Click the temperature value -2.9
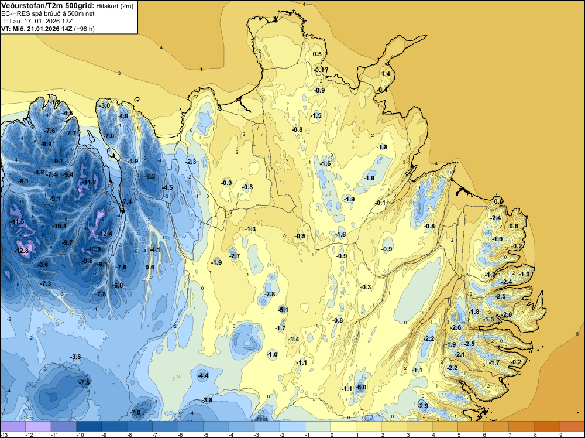This screenshot has height=438, width=585. click(423, 406)
